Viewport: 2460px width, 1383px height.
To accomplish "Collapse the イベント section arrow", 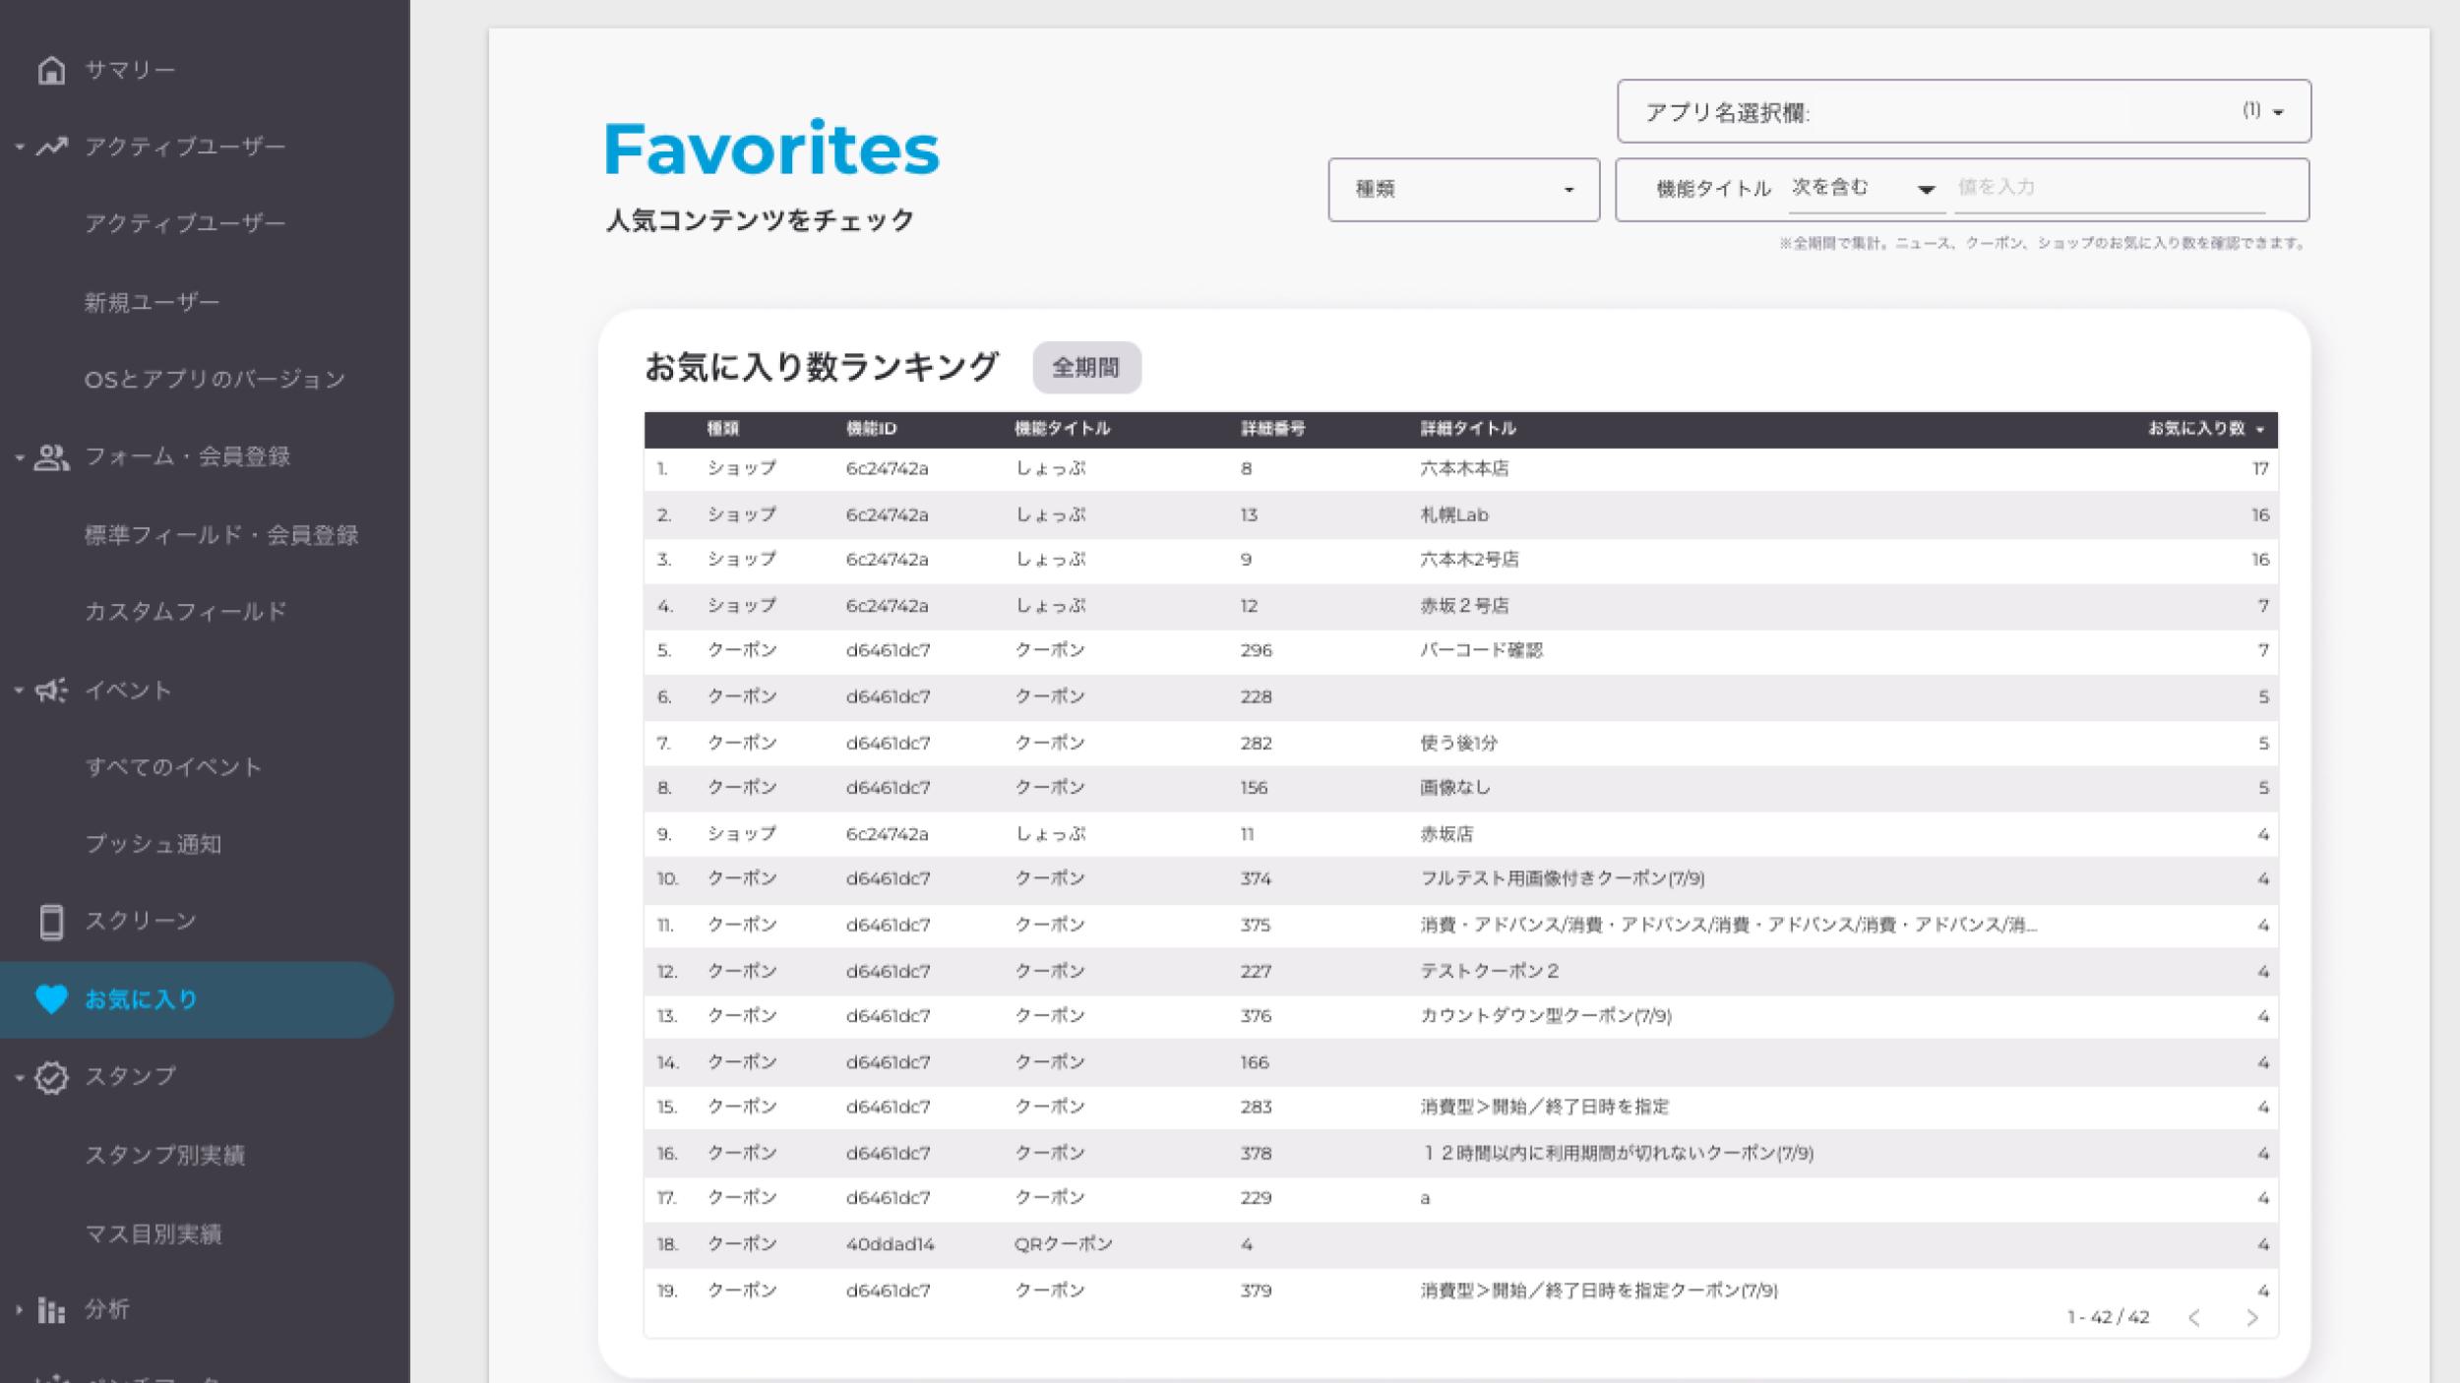I will coord(19,691).
